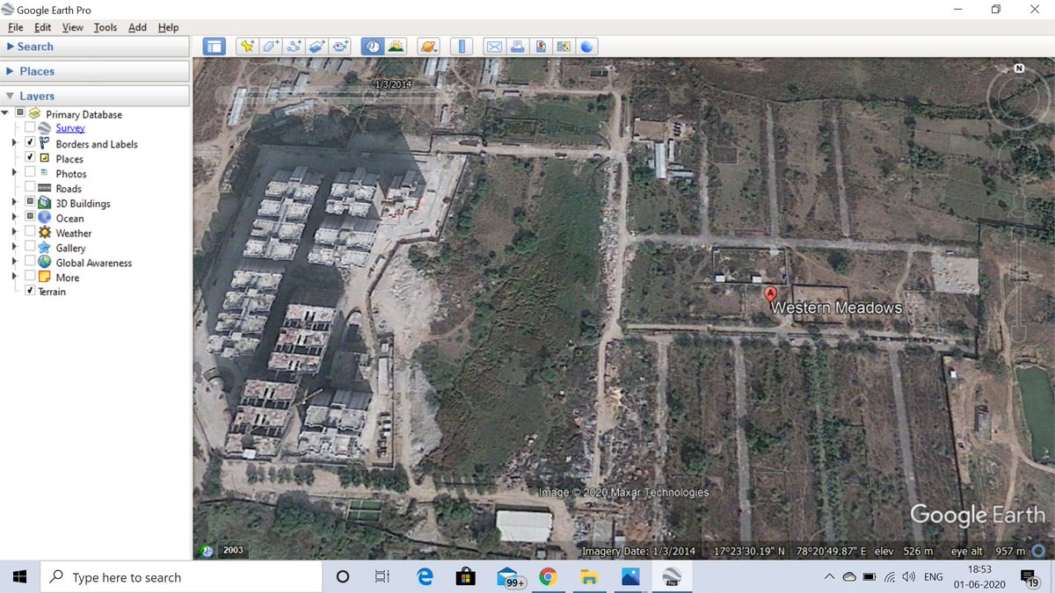The image size is (1055, 593).
Task: Click the North compass ring
Action: coord(1019,97)
